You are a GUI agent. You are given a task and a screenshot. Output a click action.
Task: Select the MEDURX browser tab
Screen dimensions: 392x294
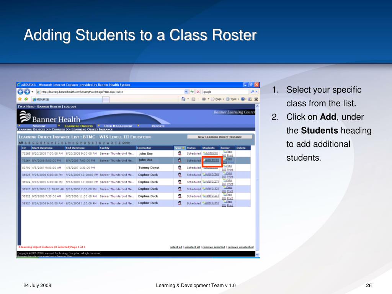67,99
